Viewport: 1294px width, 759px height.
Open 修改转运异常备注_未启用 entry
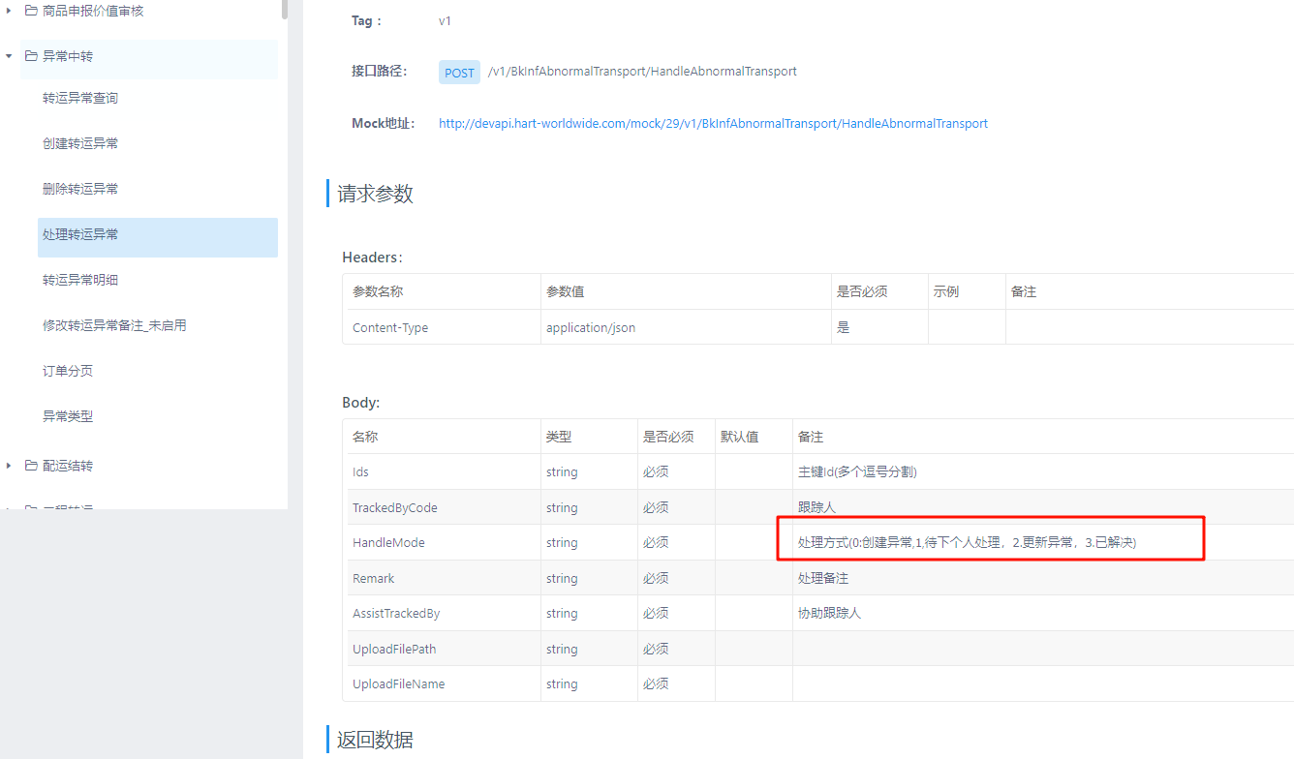click(114, 326)
